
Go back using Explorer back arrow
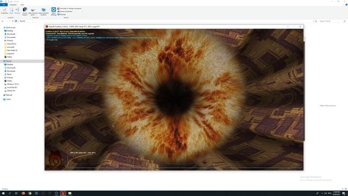pos(2,21)
